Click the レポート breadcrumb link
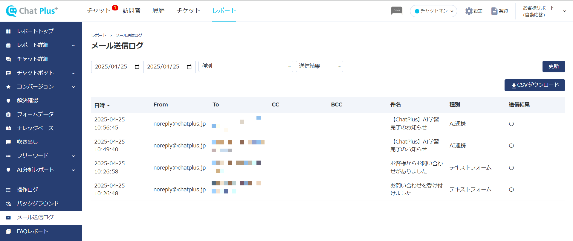Viewport: 573px width, 241px height. click(99, 35)
